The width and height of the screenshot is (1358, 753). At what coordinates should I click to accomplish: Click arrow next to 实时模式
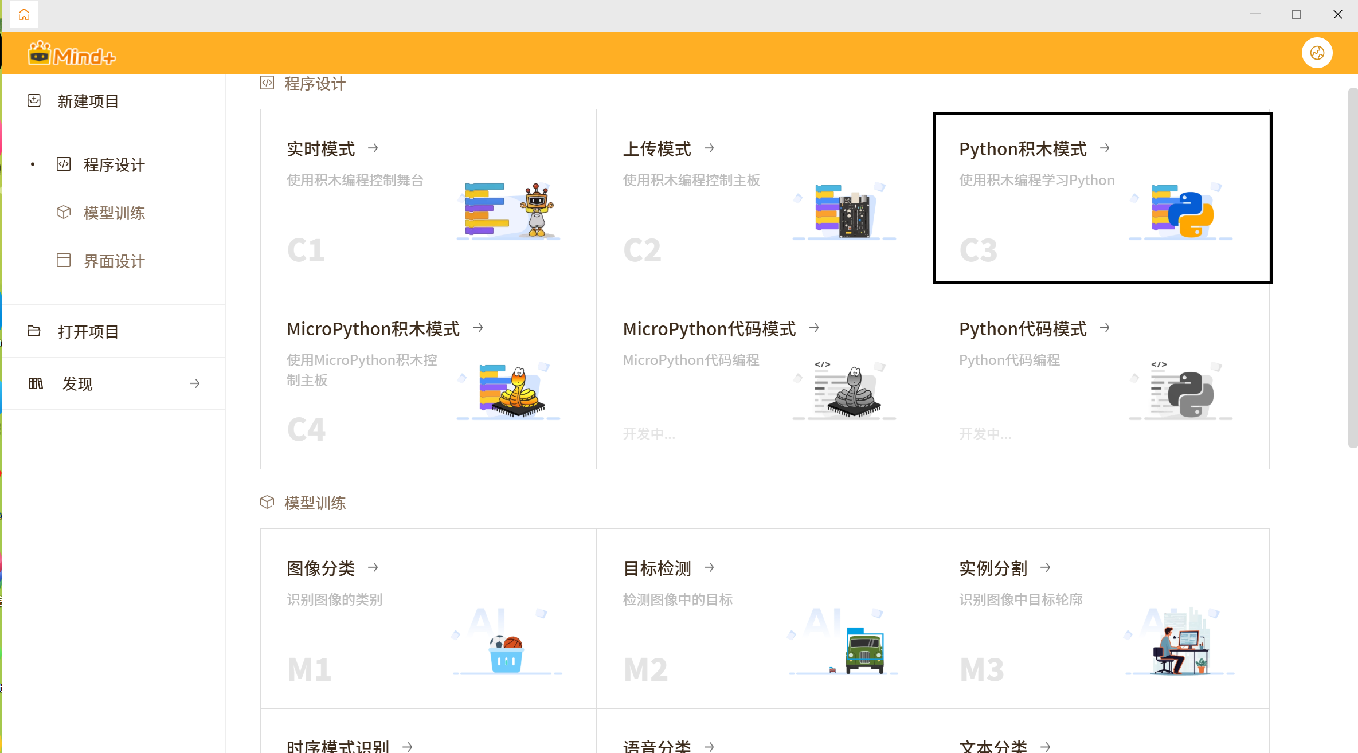pos(373,148)
